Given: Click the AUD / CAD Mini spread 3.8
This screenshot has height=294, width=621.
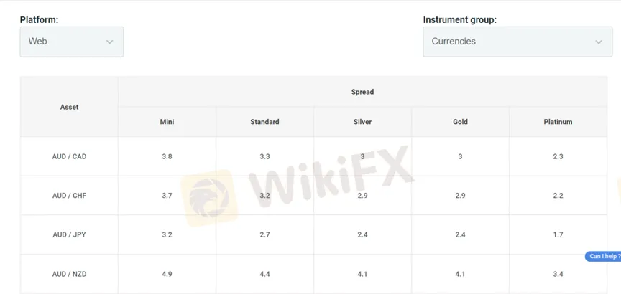Looking at the screenshot, I should click(x=167, y=156).
